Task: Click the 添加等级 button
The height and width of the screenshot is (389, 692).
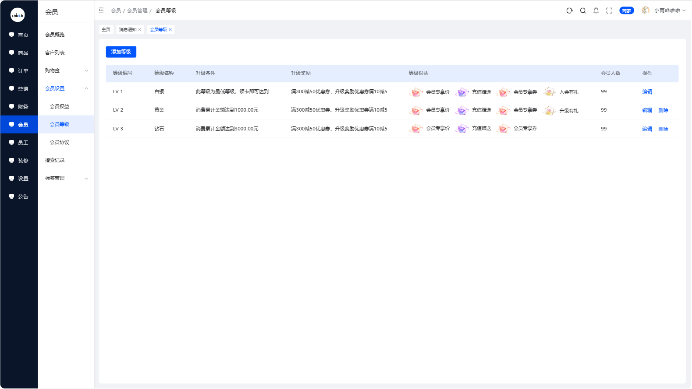Action: coord(121,52)
